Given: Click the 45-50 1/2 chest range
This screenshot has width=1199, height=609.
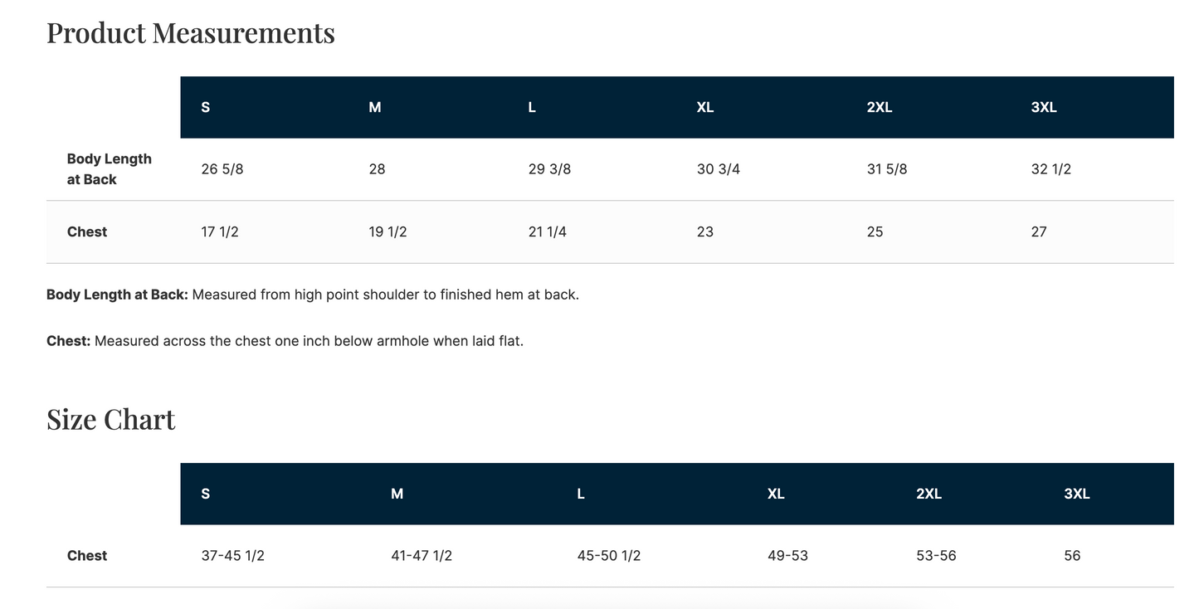Looking at the screenshot, I should pos(609,556).
